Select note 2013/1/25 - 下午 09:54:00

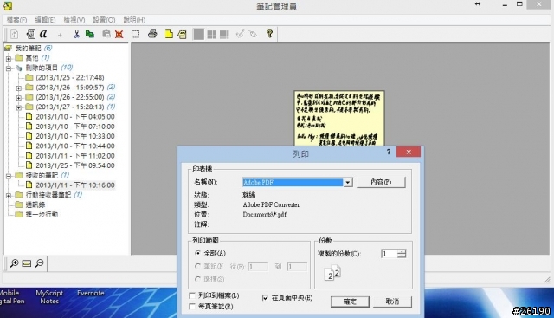(75, 165)
